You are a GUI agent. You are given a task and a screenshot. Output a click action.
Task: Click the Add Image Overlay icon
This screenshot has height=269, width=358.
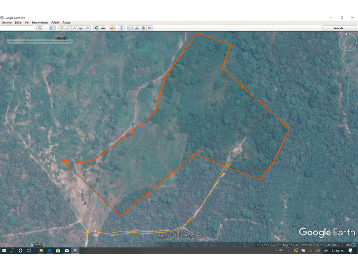(81, 28)
